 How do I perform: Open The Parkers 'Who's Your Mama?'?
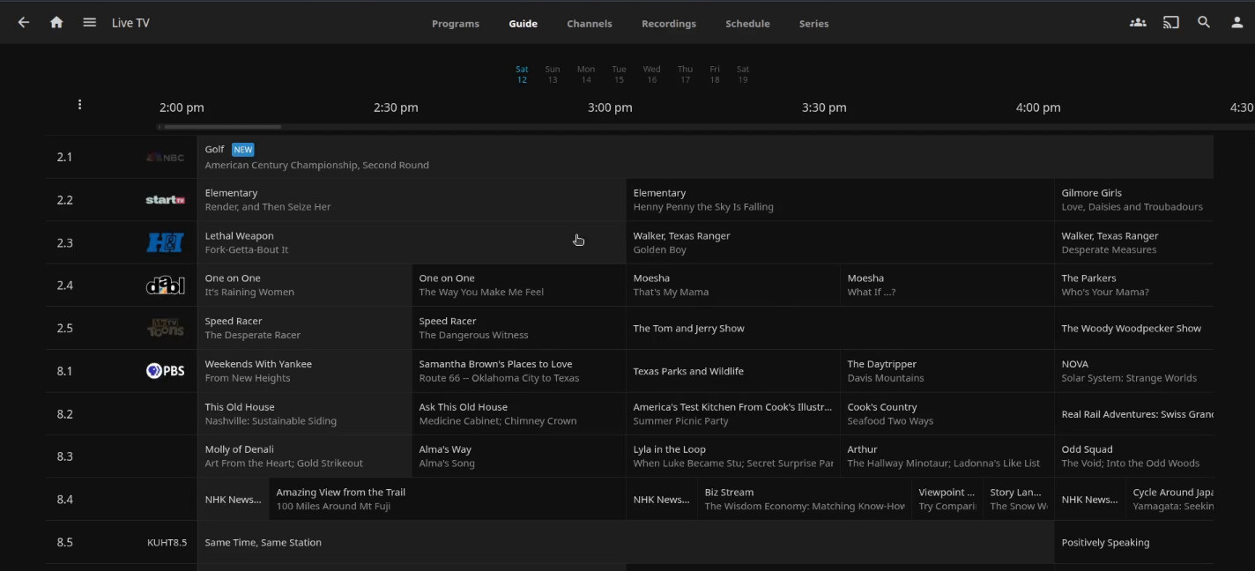pos(1134,285)
